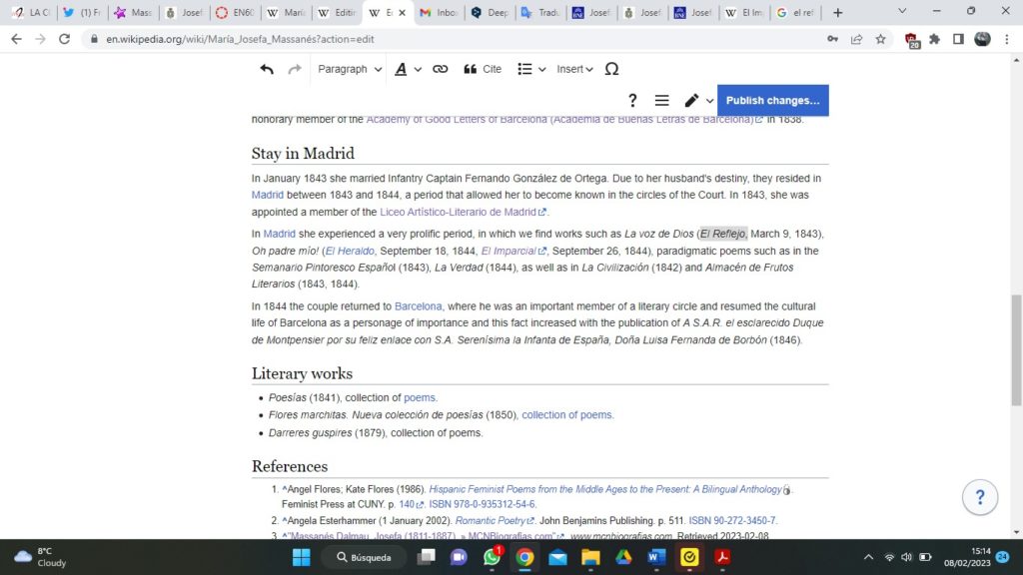Insert a link using the chain icon
Image resolution: width=1023 pixels, height=575 pixels.
pyautogui.click(x=440, y=69)
